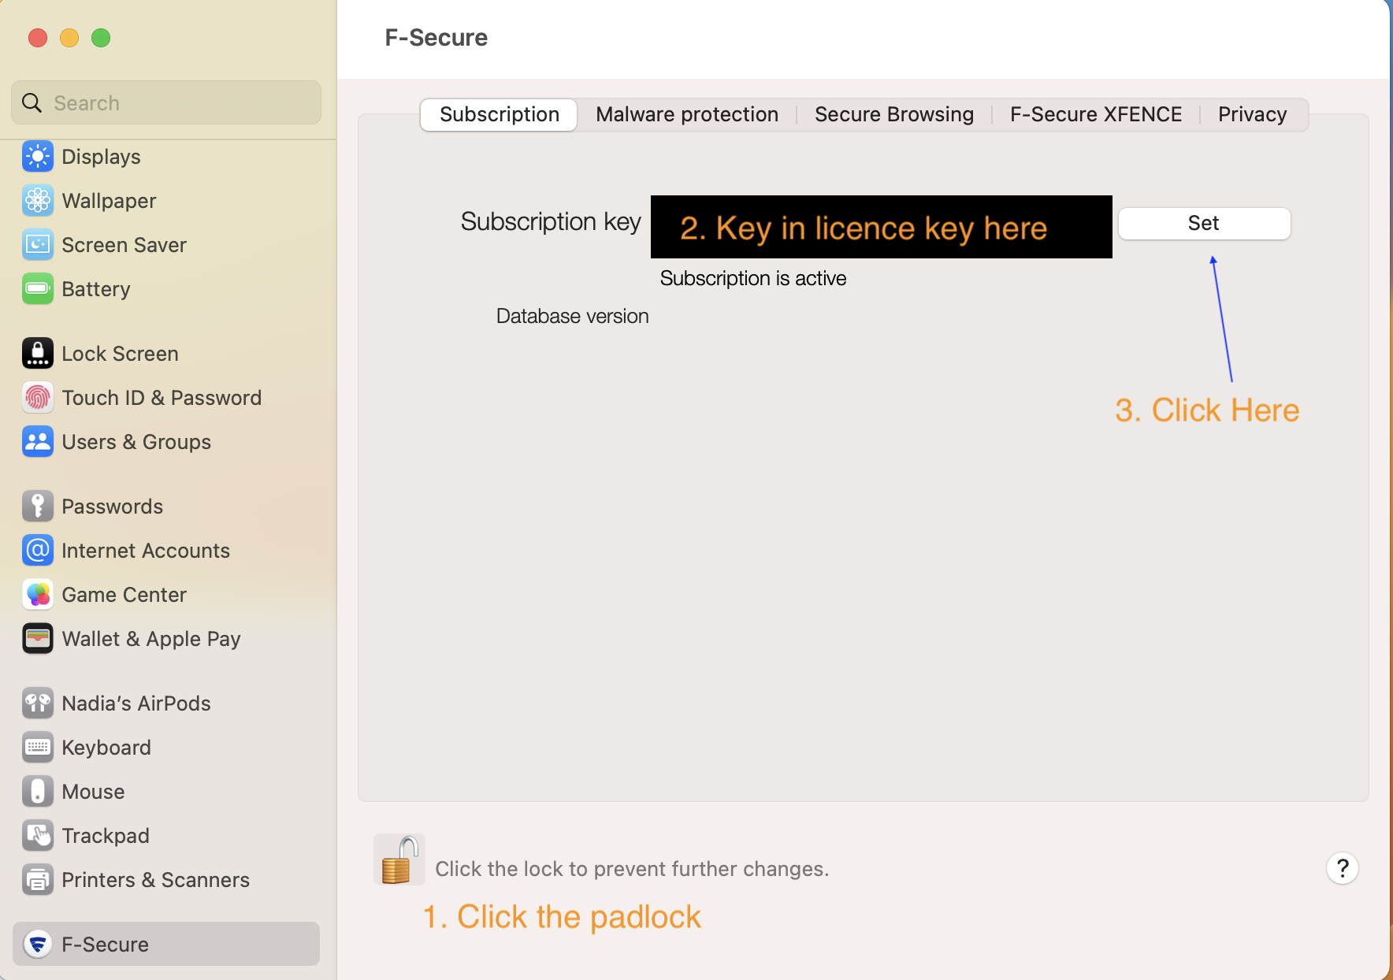Close the window with red button

(38, 38)
